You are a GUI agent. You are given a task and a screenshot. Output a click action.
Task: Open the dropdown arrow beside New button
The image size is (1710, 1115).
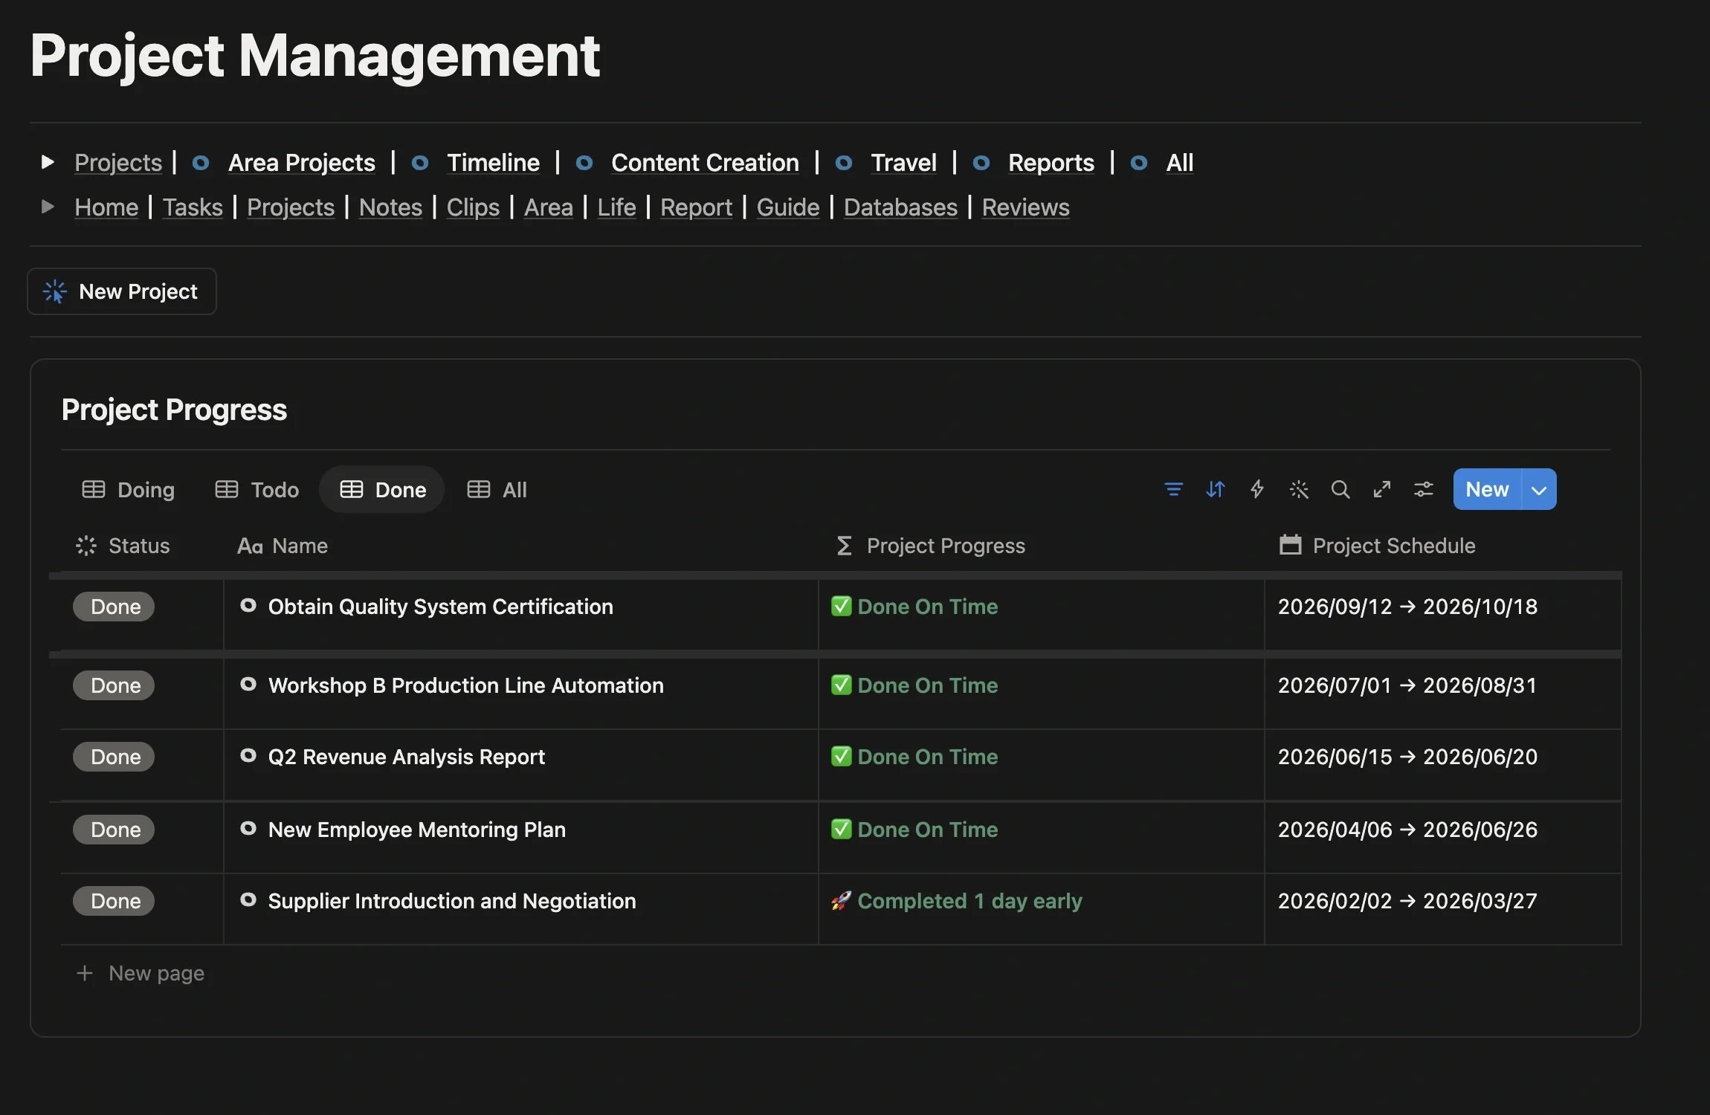click(1539, 489)
